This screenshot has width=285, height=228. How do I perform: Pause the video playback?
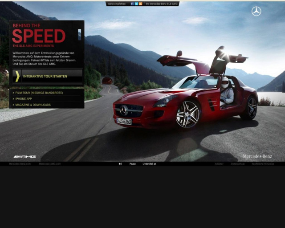coord(132,164)
